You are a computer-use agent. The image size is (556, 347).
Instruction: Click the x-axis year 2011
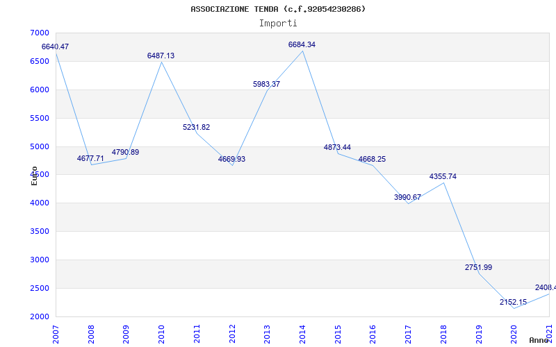(x=197, y=334)
